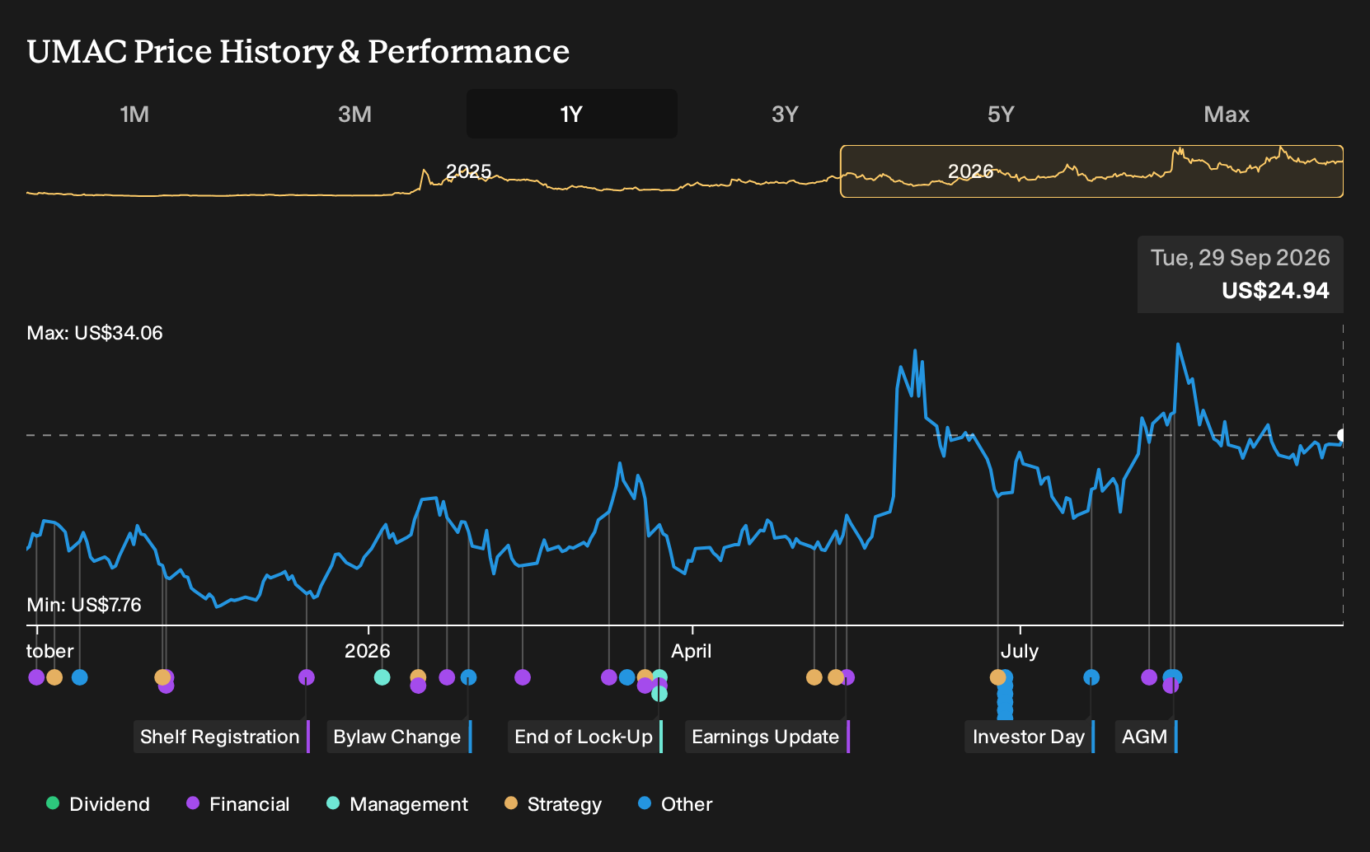1370x852 pixels.
Task: Toggle the Strategy legend filter
Action: tap(553, 804)
